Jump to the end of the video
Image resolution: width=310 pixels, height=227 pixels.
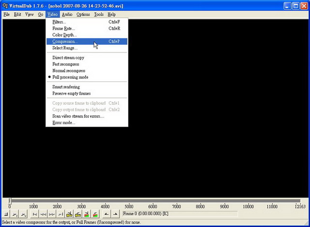(61, 214)
